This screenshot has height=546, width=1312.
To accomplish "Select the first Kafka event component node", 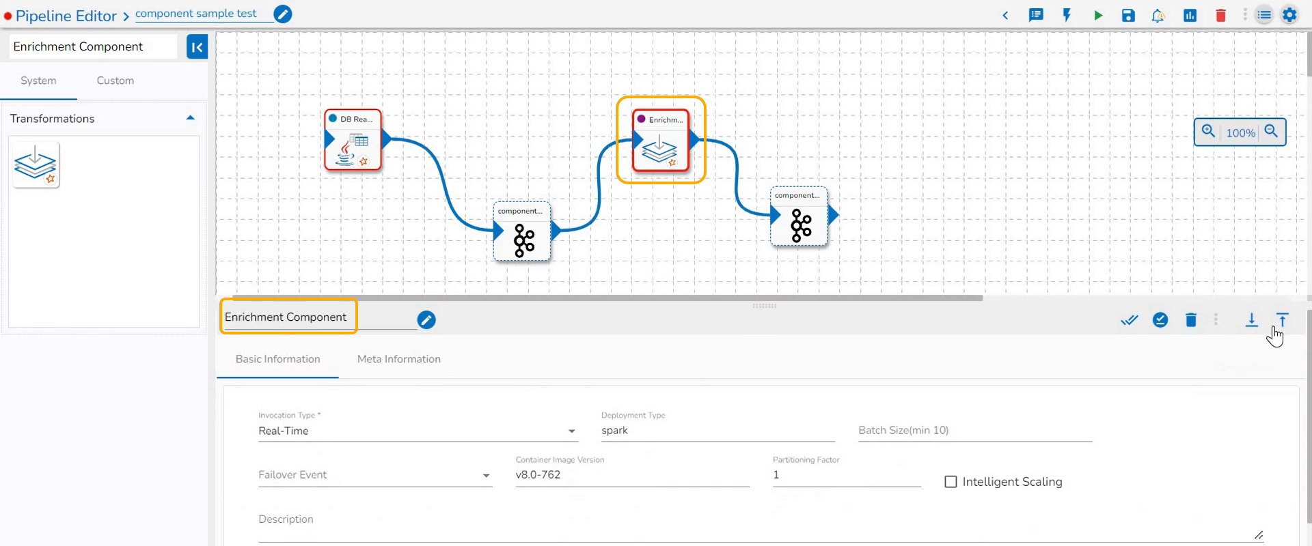I will click(x=522, y=231).
